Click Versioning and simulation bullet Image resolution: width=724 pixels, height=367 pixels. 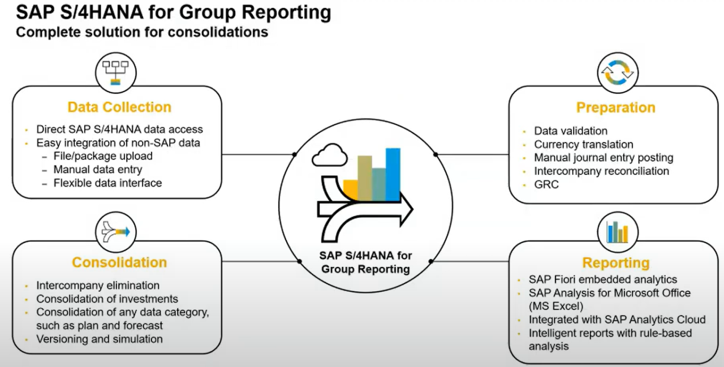pos(100,339)
